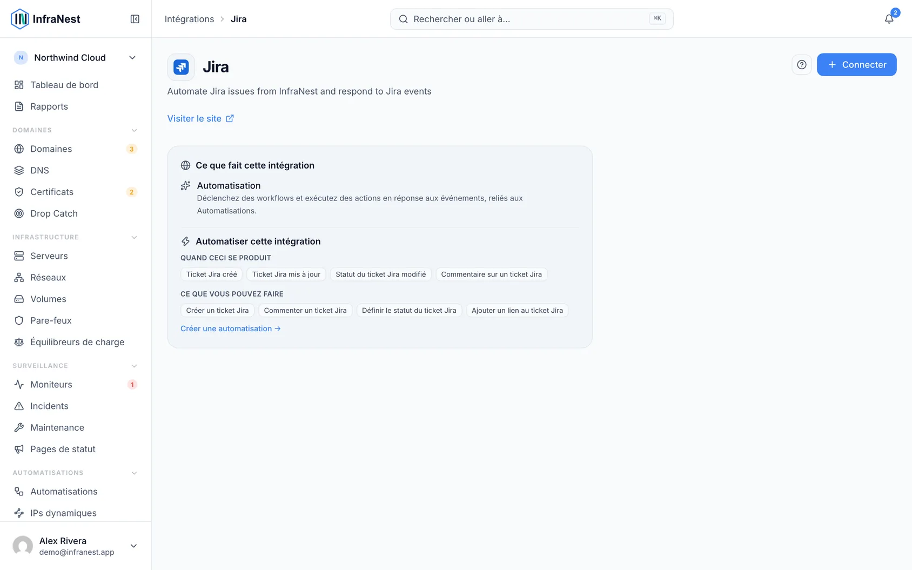Click the Jira breadcrumb text

pyautogui.click(x=239, y=19)
